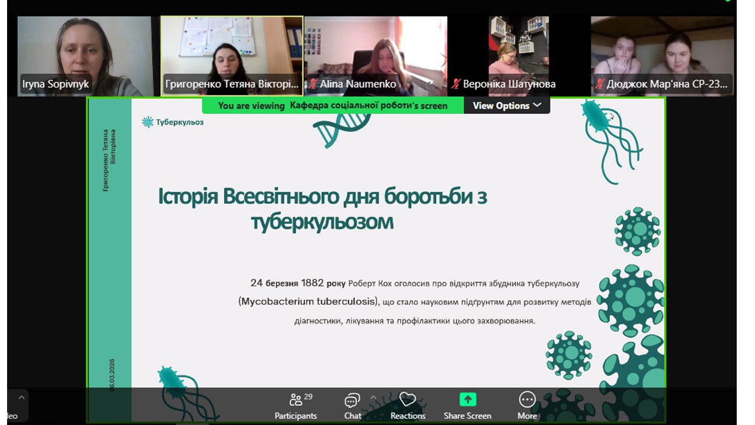This screenshot has width=755, height=425.
Task: Click muted mic icon on Alina Naumenko
Action: 314,84
